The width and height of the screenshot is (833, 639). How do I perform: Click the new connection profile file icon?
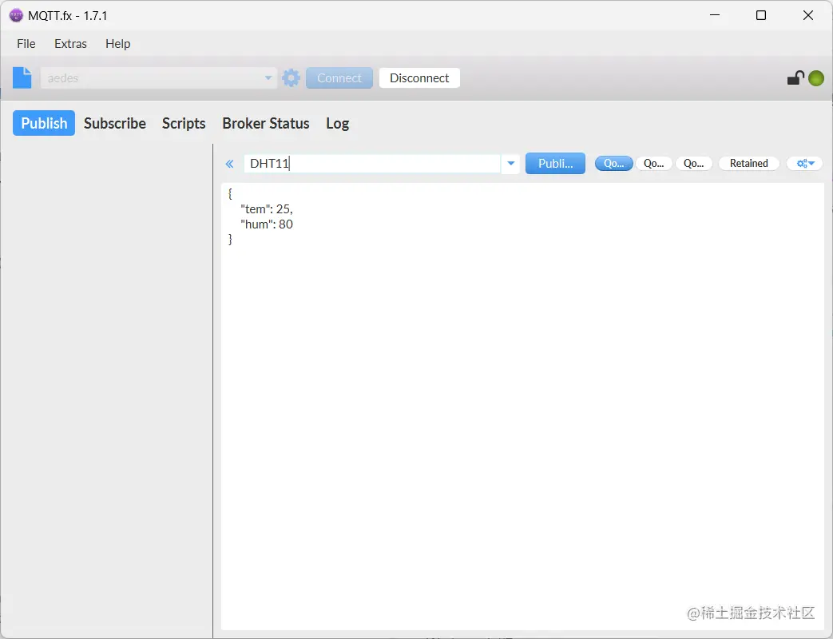tap(22, 78)
